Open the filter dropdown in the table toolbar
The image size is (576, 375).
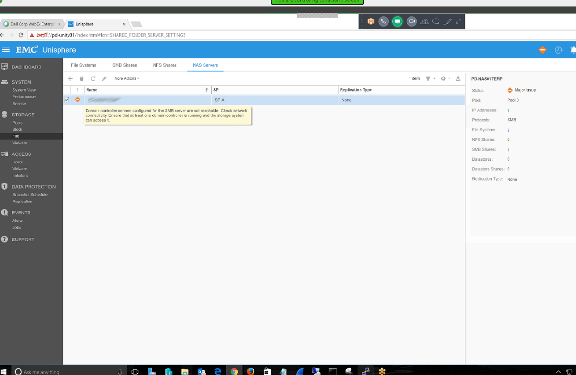click(x=430, y=78)
